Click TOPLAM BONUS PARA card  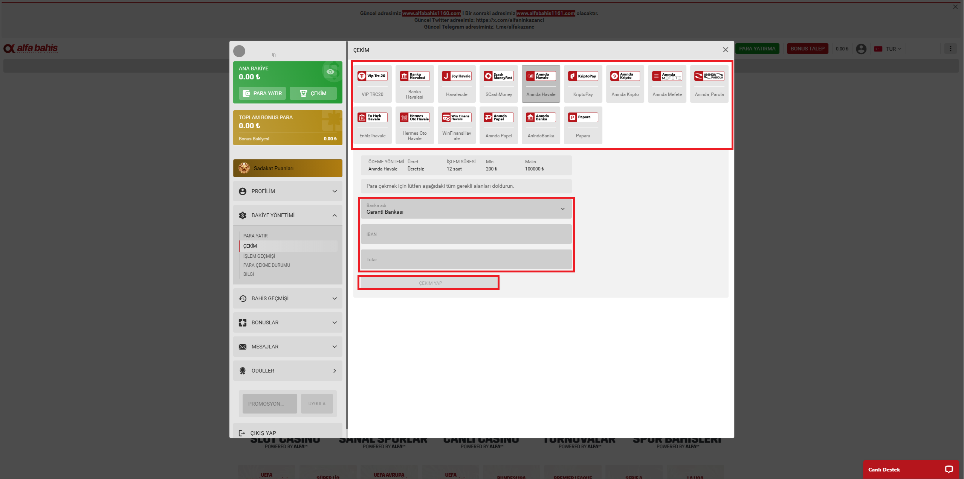(x=288, y=128)
